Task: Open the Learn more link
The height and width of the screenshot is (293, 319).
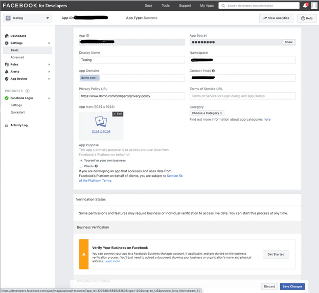Action: tap(112, 261)
